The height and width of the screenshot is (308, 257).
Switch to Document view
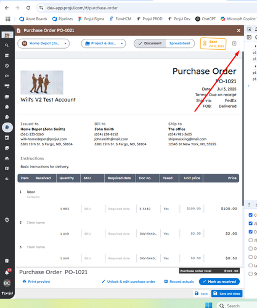(x=150, y=43)
